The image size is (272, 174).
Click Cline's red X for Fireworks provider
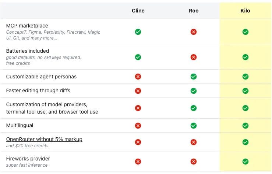138,162
